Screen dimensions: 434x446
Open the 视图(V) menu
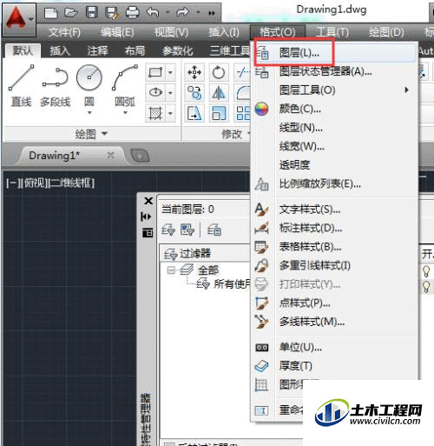(x=171, y=32)
